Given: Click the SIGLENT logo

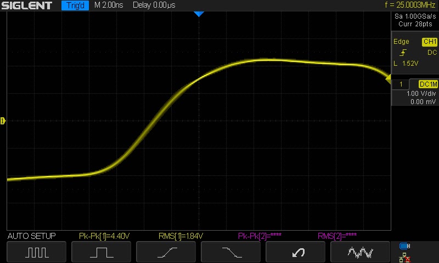Looking at the screenshot, I should pos(26,5).
